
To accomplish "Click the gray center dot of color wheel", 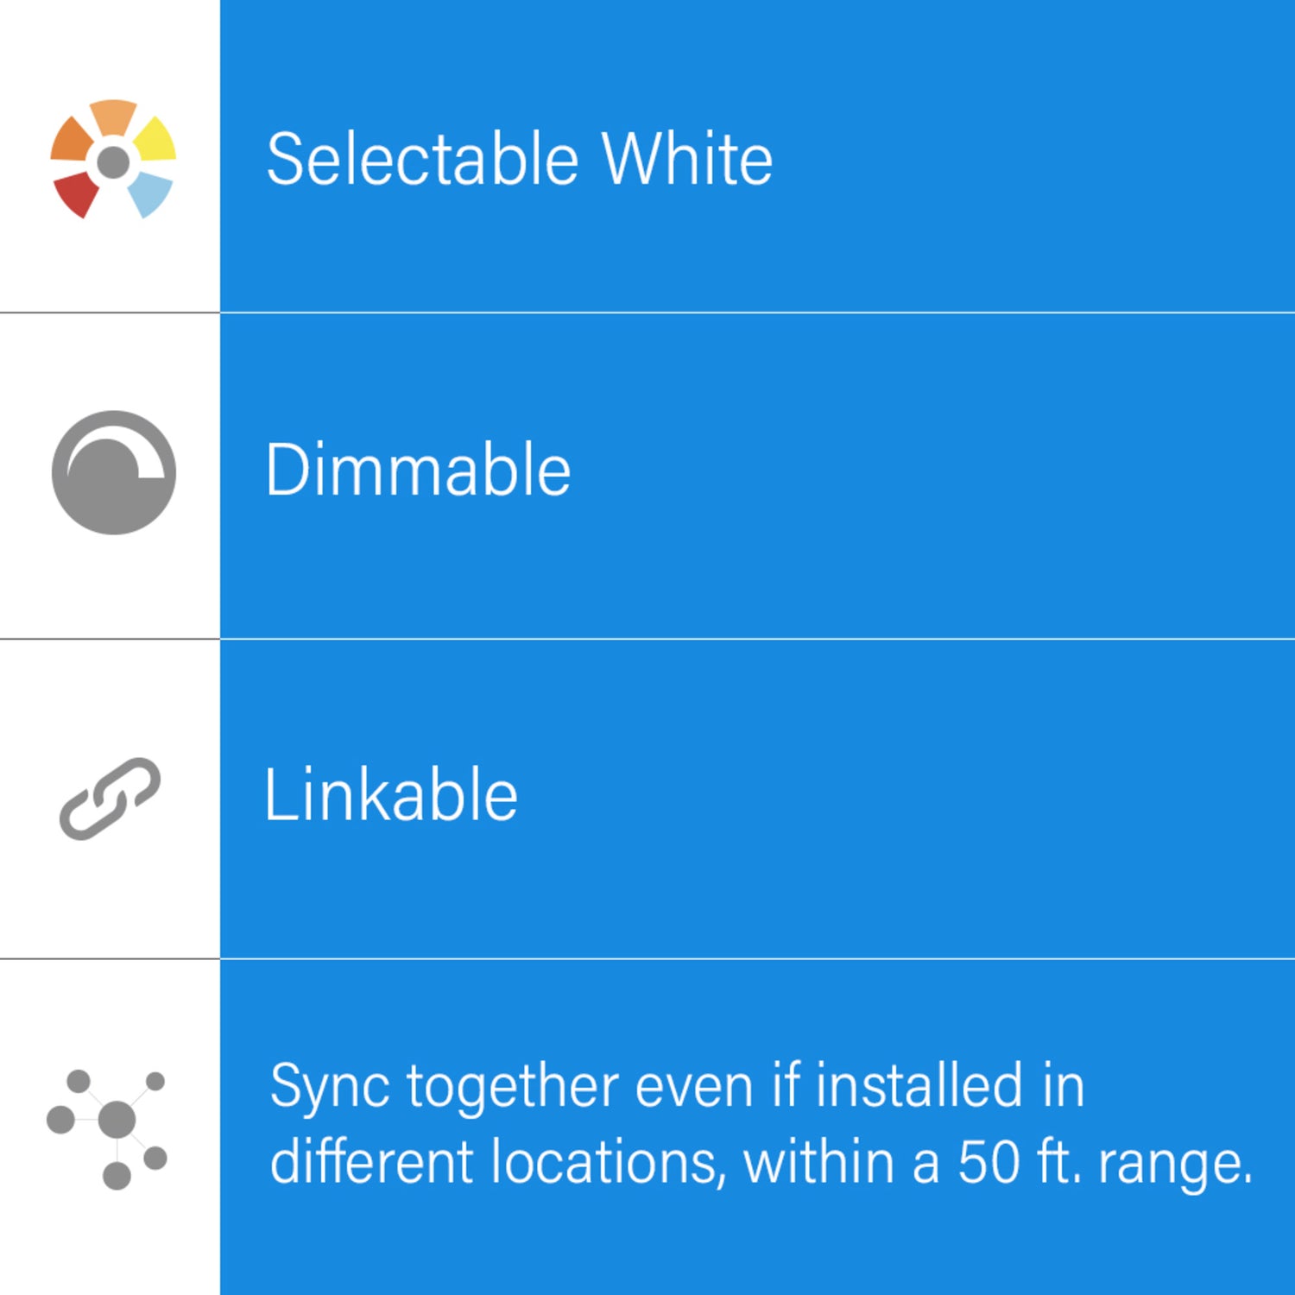I will click(x=113, y=161).
